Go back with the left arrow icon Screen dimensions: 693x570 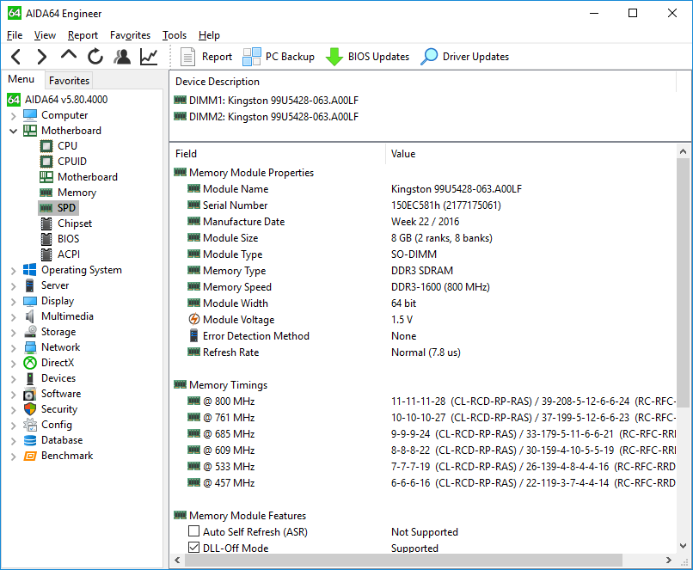coord(16,57)
